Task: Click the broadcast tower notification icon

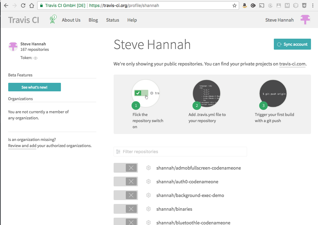Action: point(53,19)
